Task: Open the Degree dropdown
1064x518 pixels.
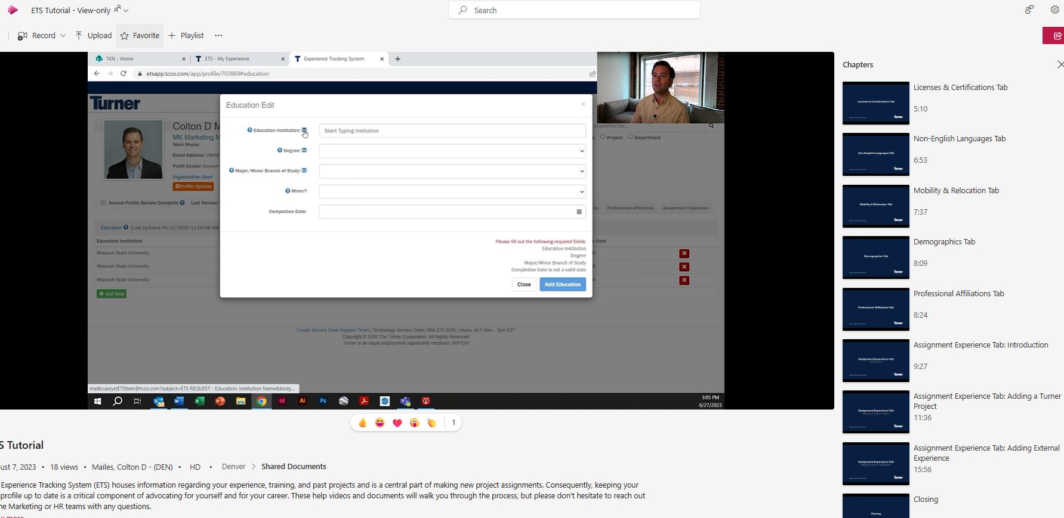Action: pyautogui.click(x=452, y=151)
